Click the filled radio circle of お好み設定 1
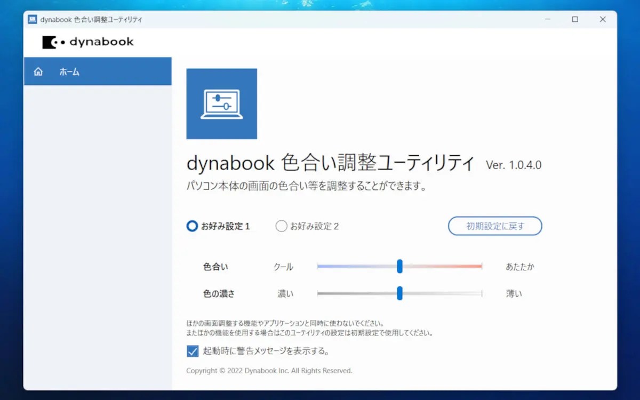 pos(192,226)
